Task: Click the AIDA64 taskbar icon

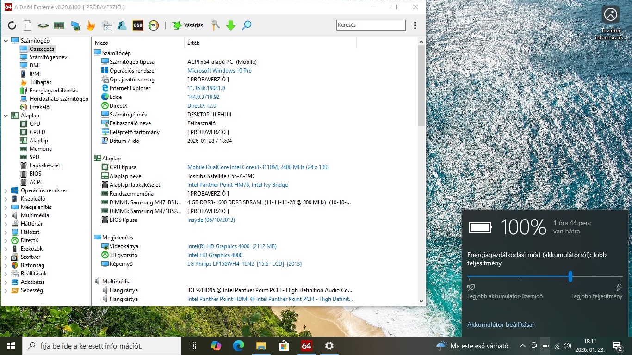Action: [306, 346]
